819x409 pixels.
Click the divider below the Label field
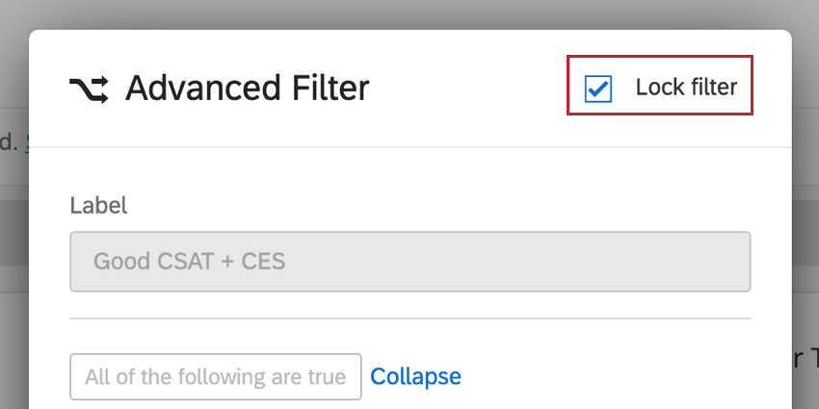coord(409,318)
